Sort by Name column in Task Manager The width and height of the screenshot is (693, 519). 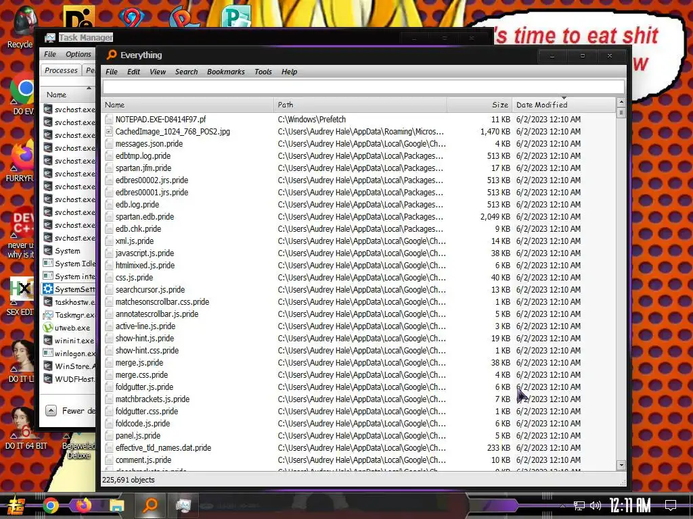[x=57, y=95]
